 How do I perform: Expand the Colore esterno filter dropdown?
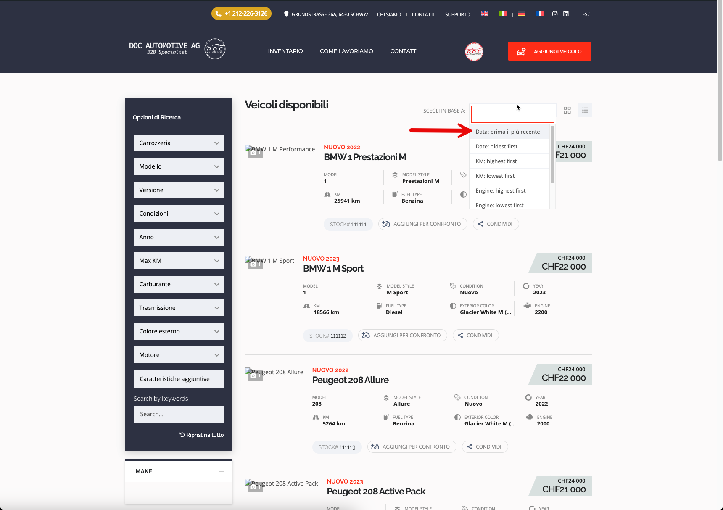tap(179, 331)
